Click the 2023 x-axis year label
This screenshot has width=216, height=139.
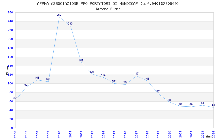point(203,134)
